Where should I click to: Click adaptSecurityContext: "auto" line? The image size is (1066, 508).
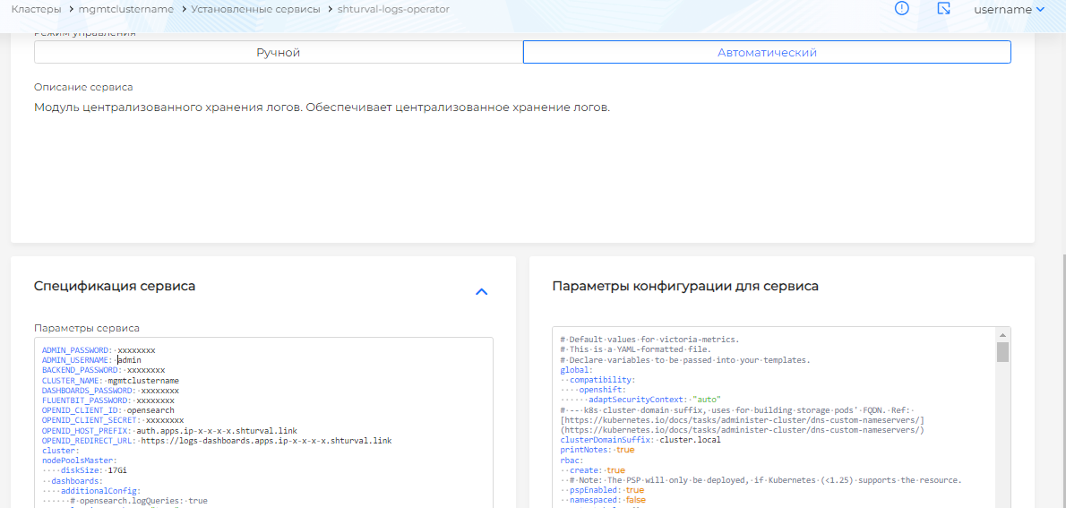point(640,400)
